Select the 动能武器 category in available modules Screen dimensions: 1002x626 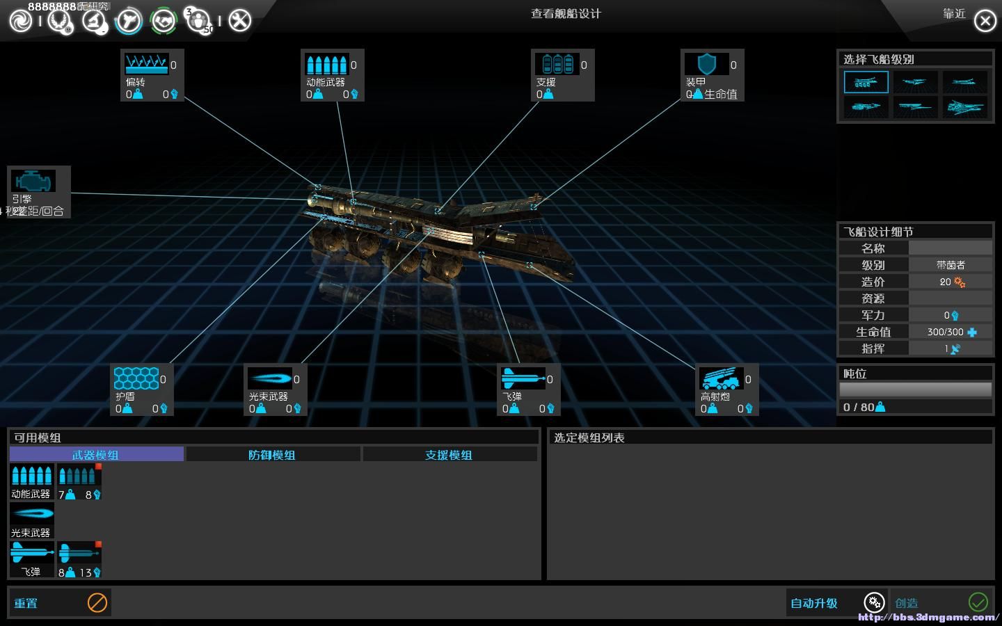click(31, 481)
